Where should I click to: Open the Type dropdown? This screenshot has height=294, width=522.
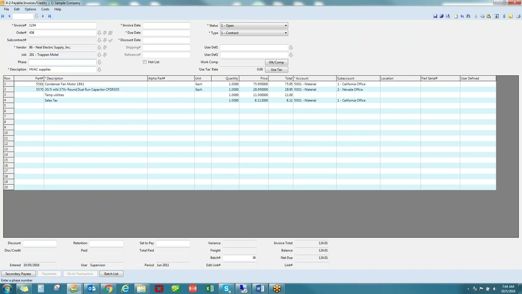pos(254,33)
